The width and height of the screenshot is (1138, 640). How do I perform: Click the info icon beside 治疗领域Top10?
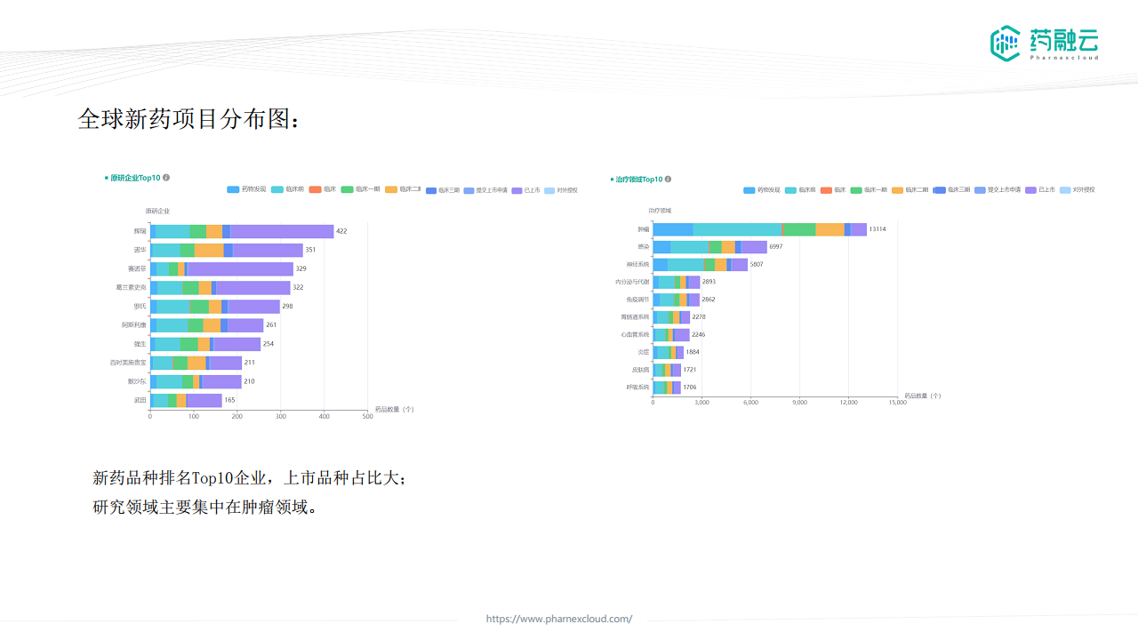click(668, 179)
